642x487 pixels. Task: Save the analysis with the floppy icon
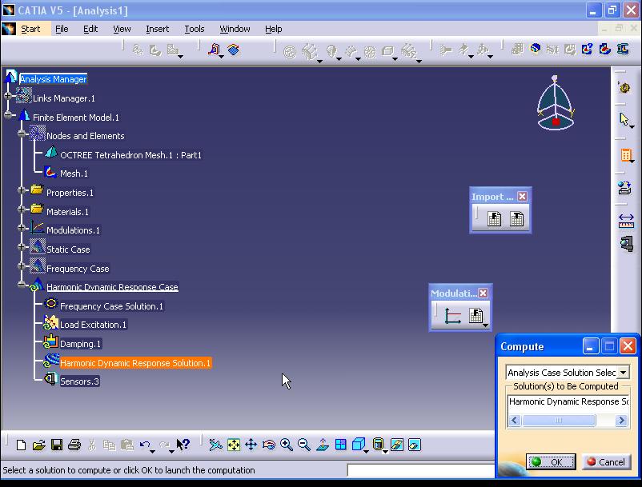(x=57, y=445)
